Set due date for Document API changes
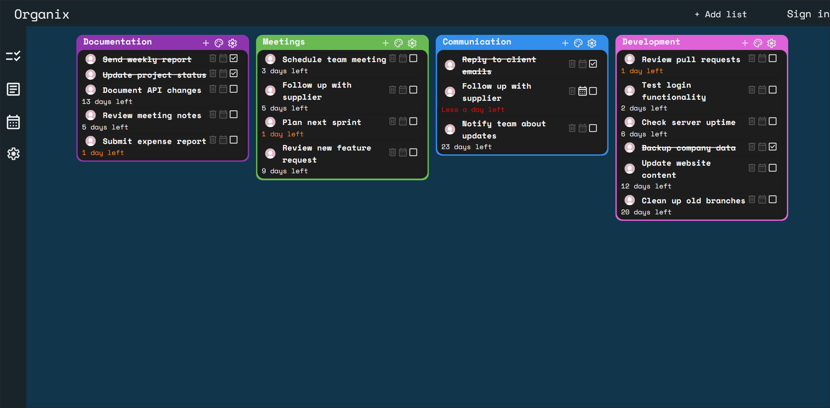The image size is (830, 408). point(223,89)
